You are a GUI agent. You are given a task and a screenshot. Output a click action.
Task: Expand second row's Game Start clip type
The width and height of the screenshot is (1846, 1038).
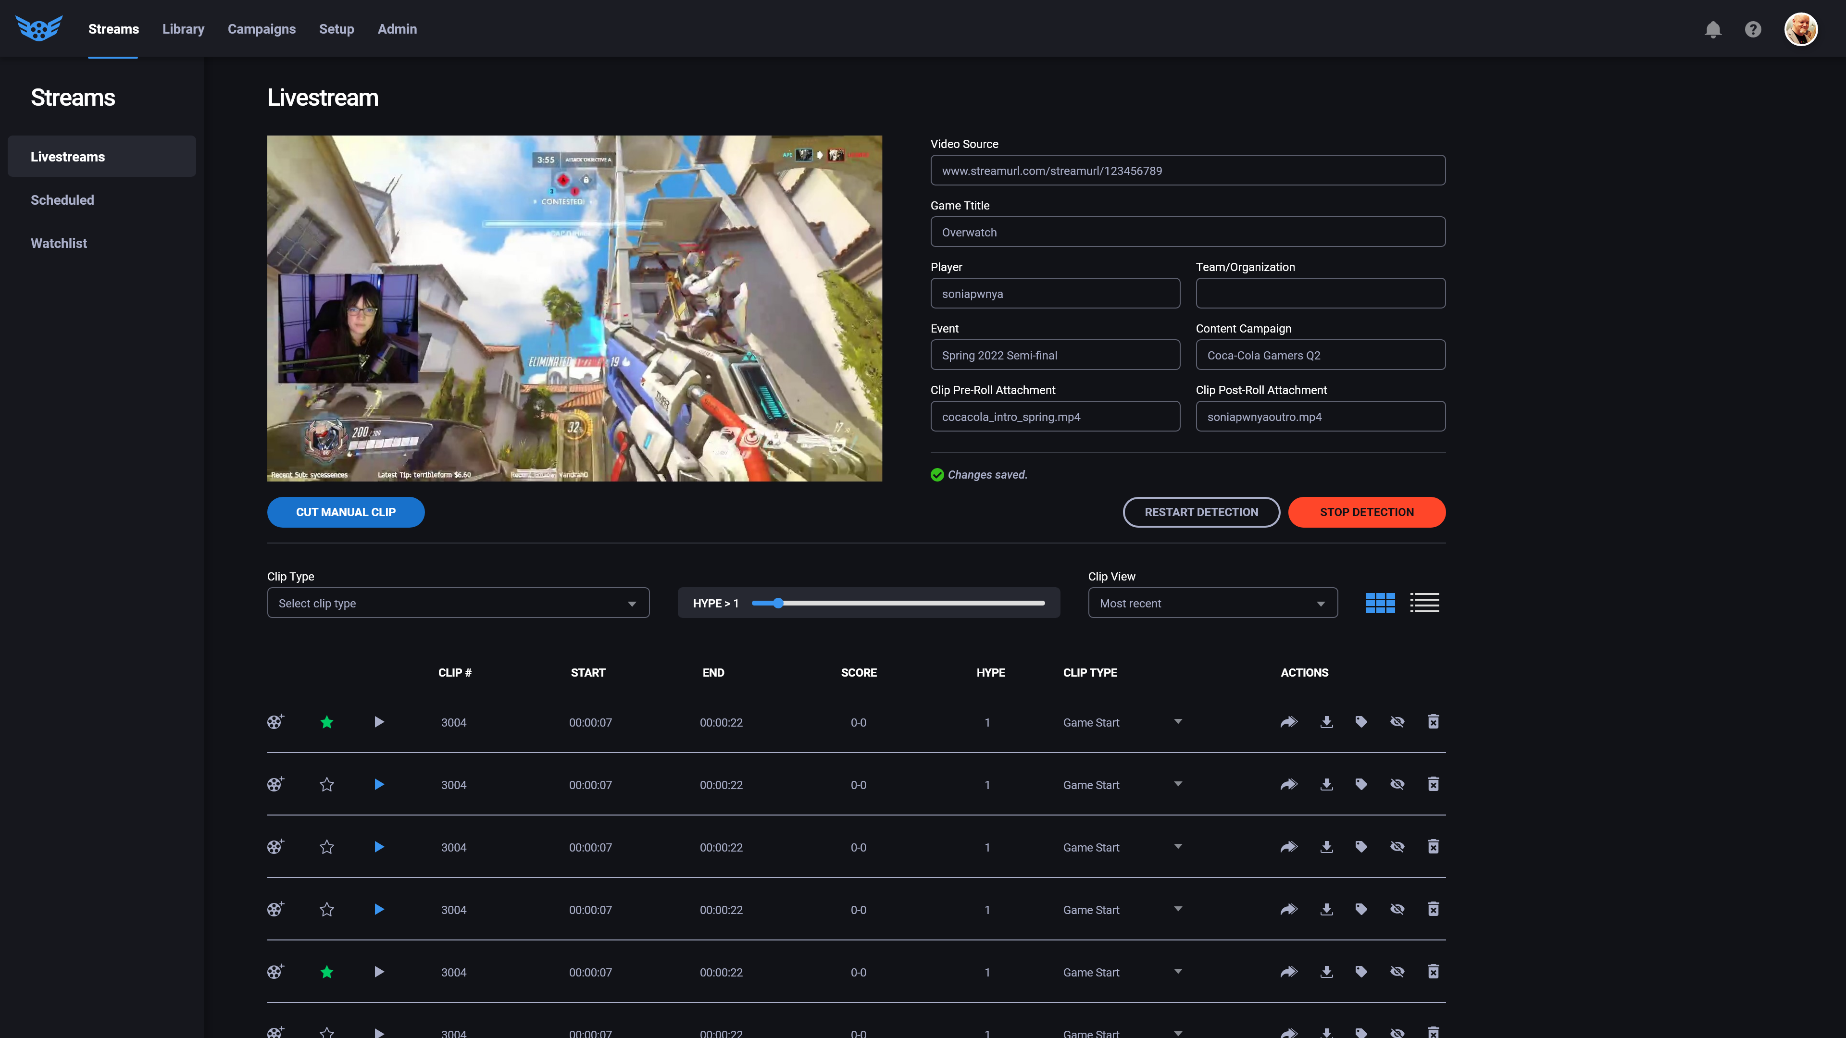coord(1178,784)
